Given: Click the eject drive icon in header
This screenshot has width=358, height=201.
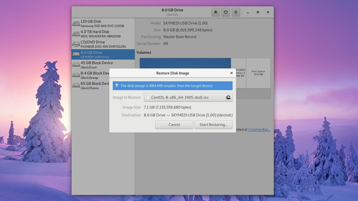Looking at the screenshot, I should pyautogui.click(x=215, y=12).
